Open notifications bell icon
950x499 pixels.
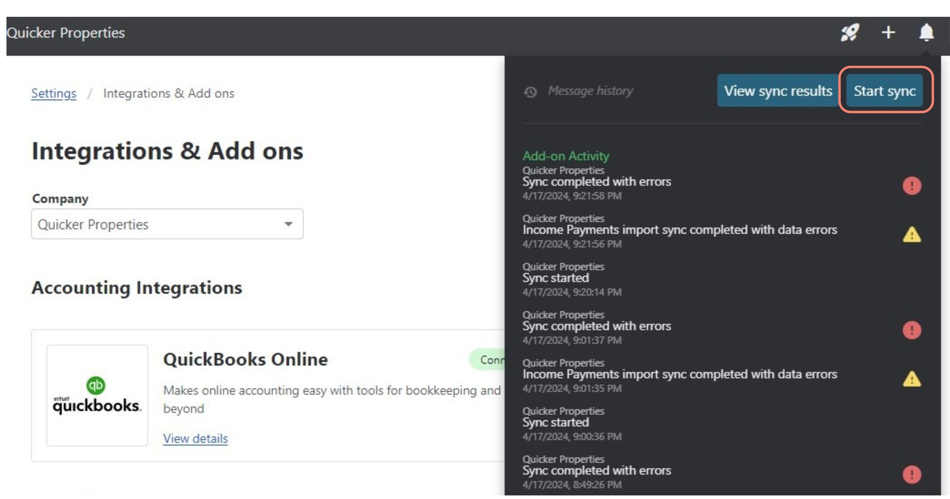coord(926,33)
